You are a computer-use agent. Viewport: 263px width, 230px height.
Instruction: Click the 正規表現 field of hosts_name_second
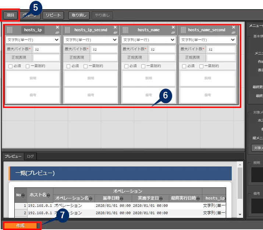click(221, 58)
